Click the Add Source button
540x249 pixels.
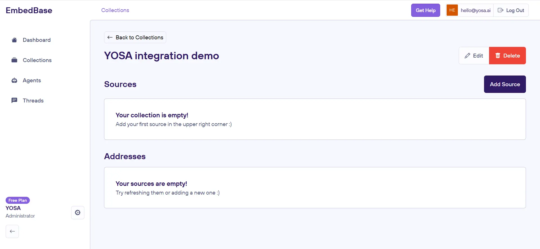tap(505, 84)
